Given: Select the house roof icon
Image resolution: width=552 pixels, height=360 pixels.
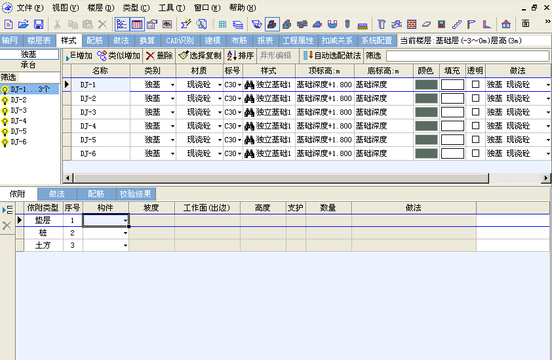Looking at the screenshot, I should pos(506,24).
